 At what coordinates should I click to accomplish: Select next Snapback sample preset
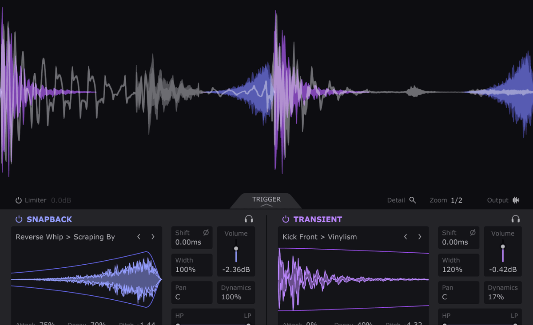(153, 237)
